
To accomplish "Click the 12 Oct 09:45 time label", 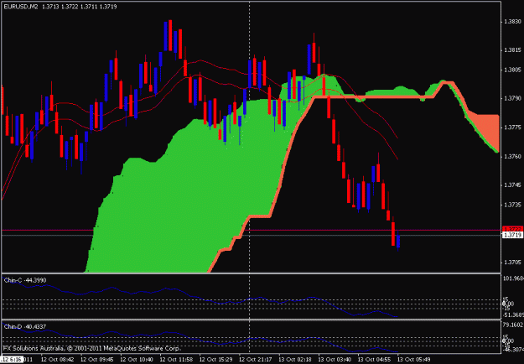I will tap(97, 360).
